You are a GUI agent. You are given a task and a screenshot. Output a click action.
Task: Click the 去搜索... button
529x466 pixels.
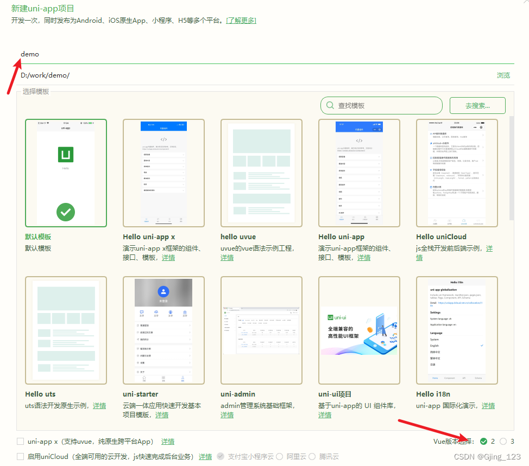[x=477, y=105]
